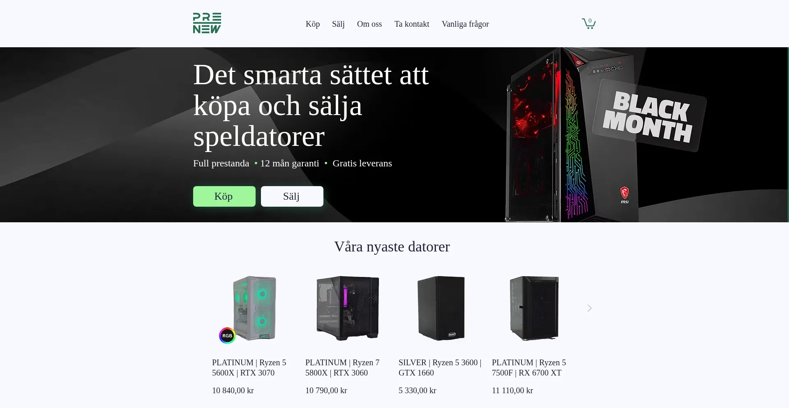Open Ta kontakt page
The image size is (789, 408).
coord(412,24)
